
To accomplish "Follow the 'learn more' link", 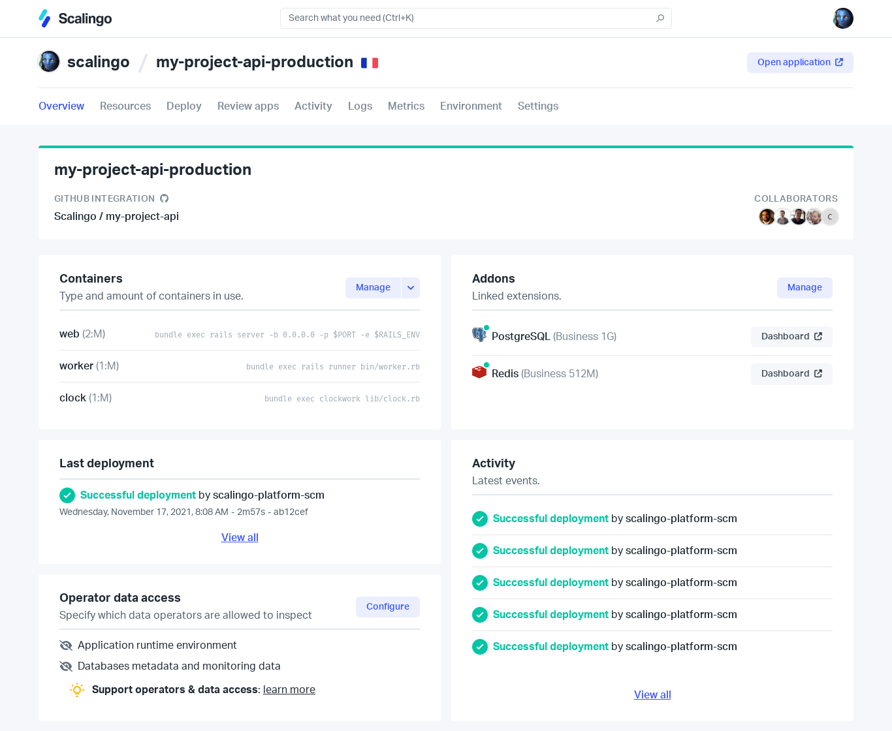I will (289, 690).
